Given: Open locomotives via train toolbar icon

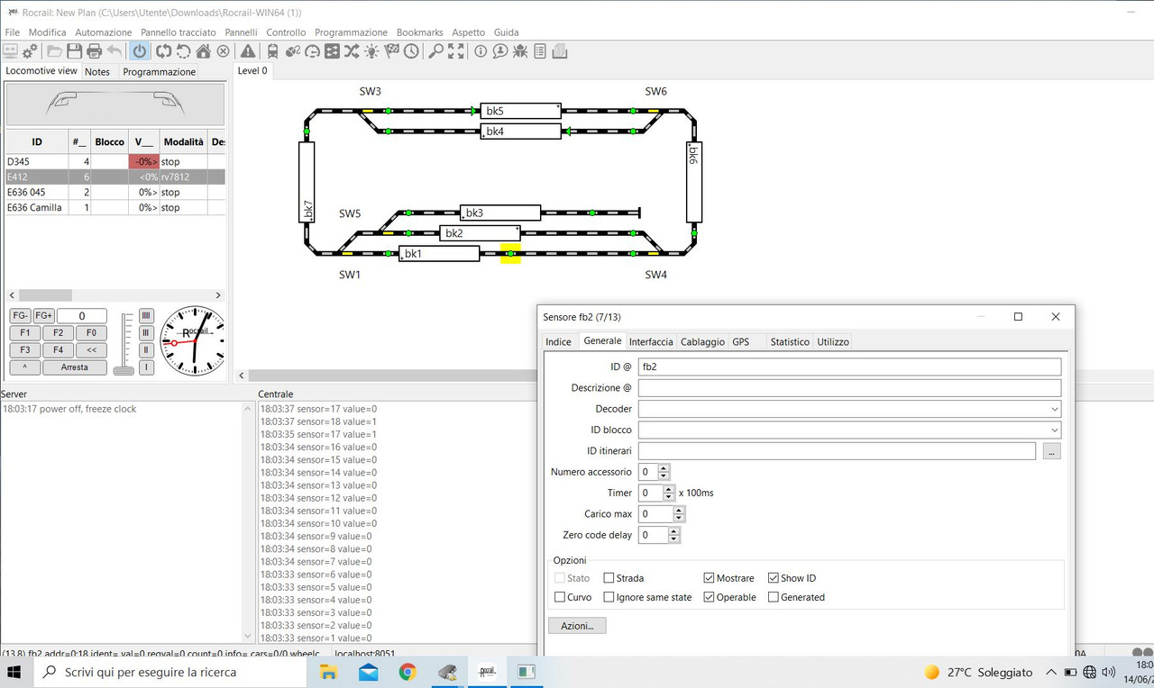Looking at the screenshot, I should click(273, 51).
